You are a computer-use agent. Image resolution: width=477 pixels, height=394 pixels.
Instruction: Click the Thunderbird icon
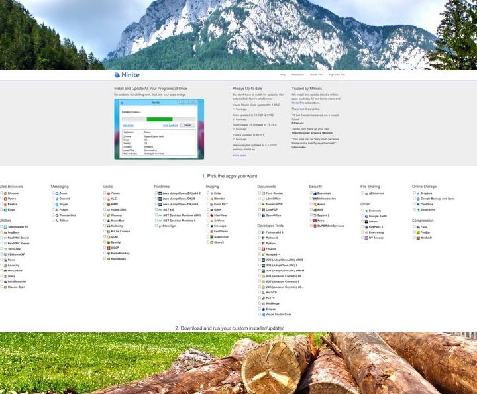(x=57, y=215)
